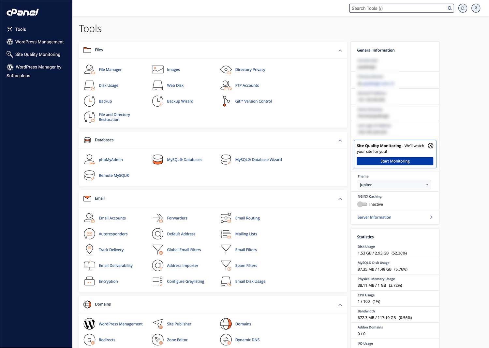
Task: Click the phpMyAdmin icon
Action: click(x=89, y=159)
